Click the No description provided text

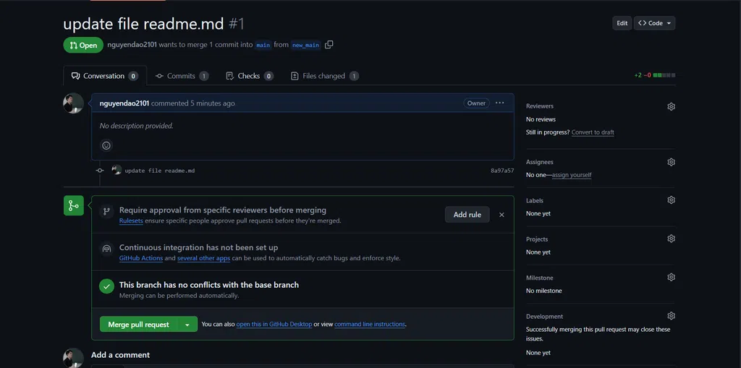137,126
